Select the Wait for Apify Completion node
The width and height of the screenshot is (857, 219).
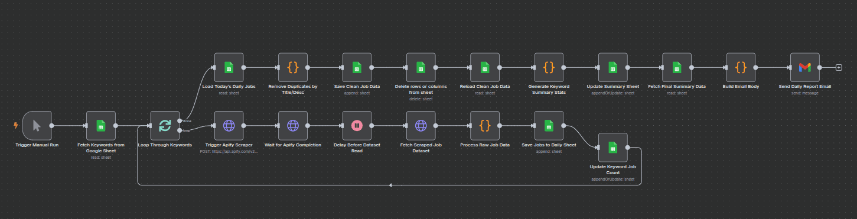pos(293,125)
